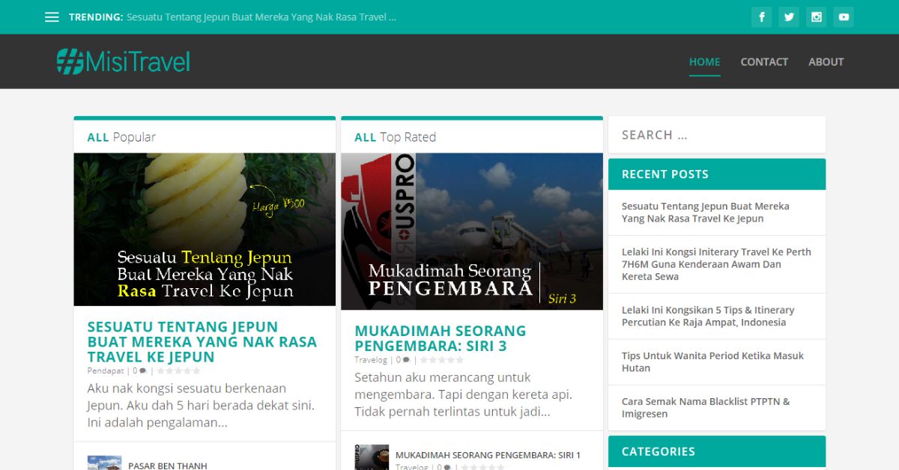Click the RECENT POSTS widget header
The width and height of the screenshot is (899, 470).
(x=717, y=174)
